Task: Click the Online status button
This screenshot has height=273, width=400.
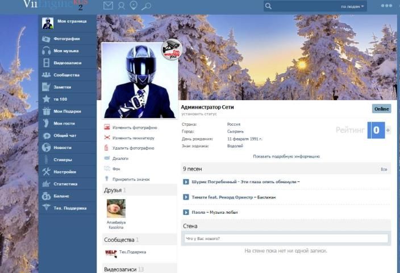Action: click(x=381, y=109)
